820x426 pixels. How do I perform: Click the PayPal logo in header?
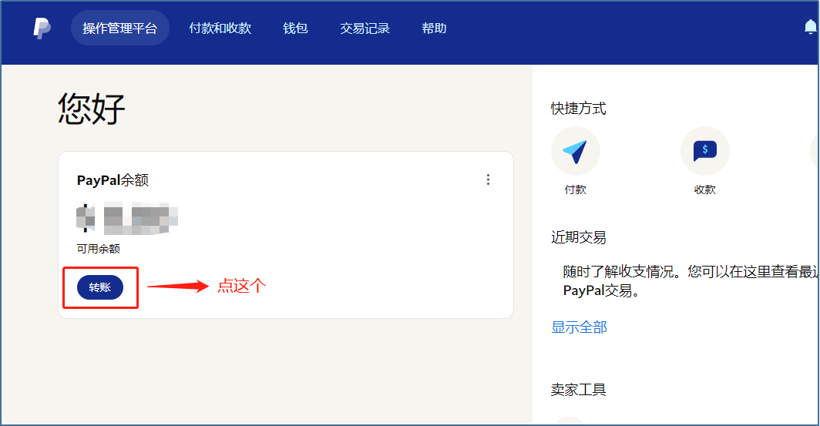(x=42, y=29)
